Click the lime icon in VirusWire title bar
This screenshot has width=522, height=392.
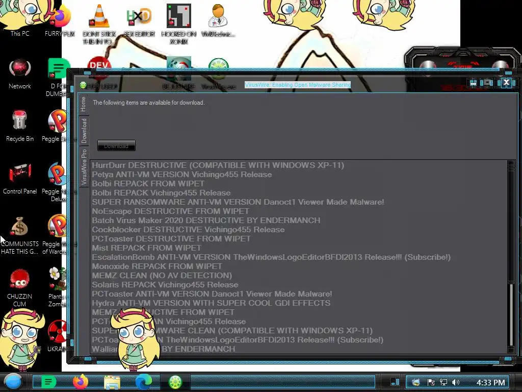tap(83, 85)
